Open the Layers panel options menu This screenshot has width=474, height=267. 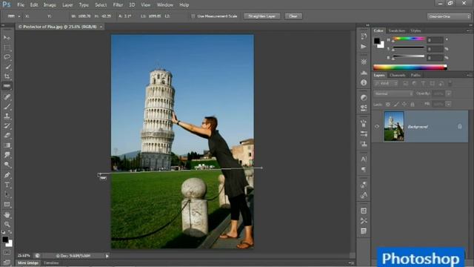tap(469, 75)
